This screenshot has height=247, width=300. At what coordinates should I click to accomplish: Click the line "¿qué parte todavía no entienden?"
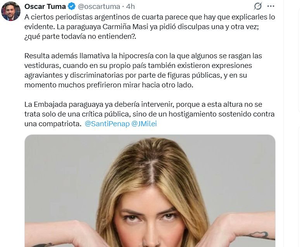coord(80,37)
